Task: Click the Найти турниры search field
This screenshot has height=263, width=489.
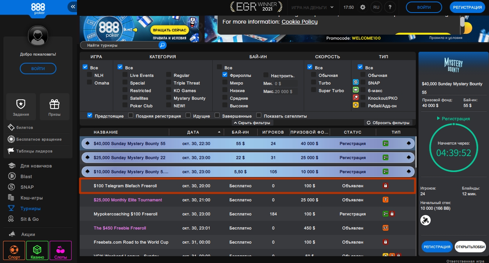Action: 119,45
